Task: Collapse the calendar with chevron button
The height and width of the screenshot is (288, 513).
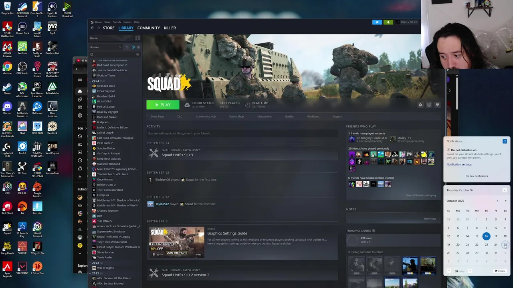Action: 505,190
